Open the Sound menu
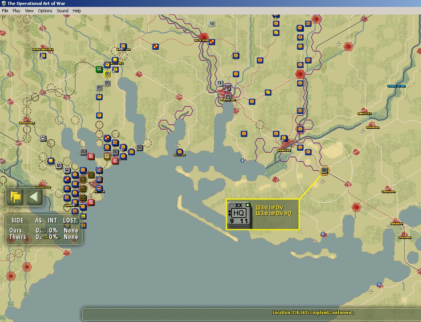Screen dimensions: 421x322 coord(62,11)
